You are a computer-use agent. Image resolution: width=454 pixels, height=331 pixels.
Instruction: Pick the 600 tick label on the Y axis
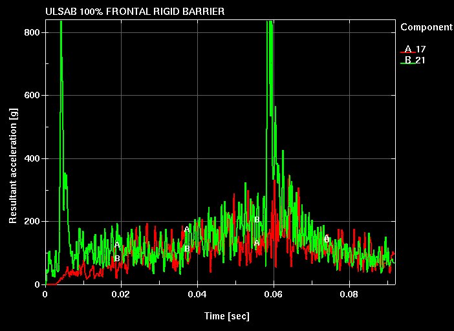click(x=33, y=96)
